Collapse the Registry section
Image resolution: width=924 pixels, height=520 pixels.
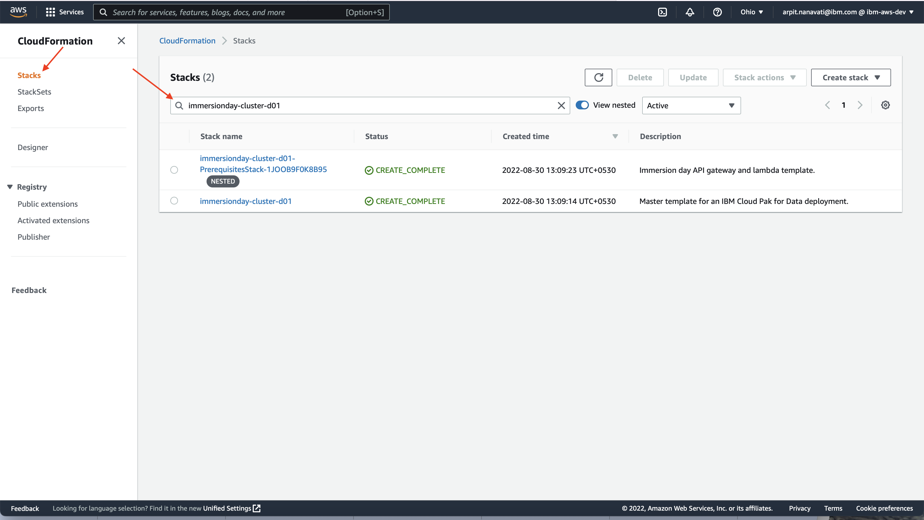click(x=10, y=187)
